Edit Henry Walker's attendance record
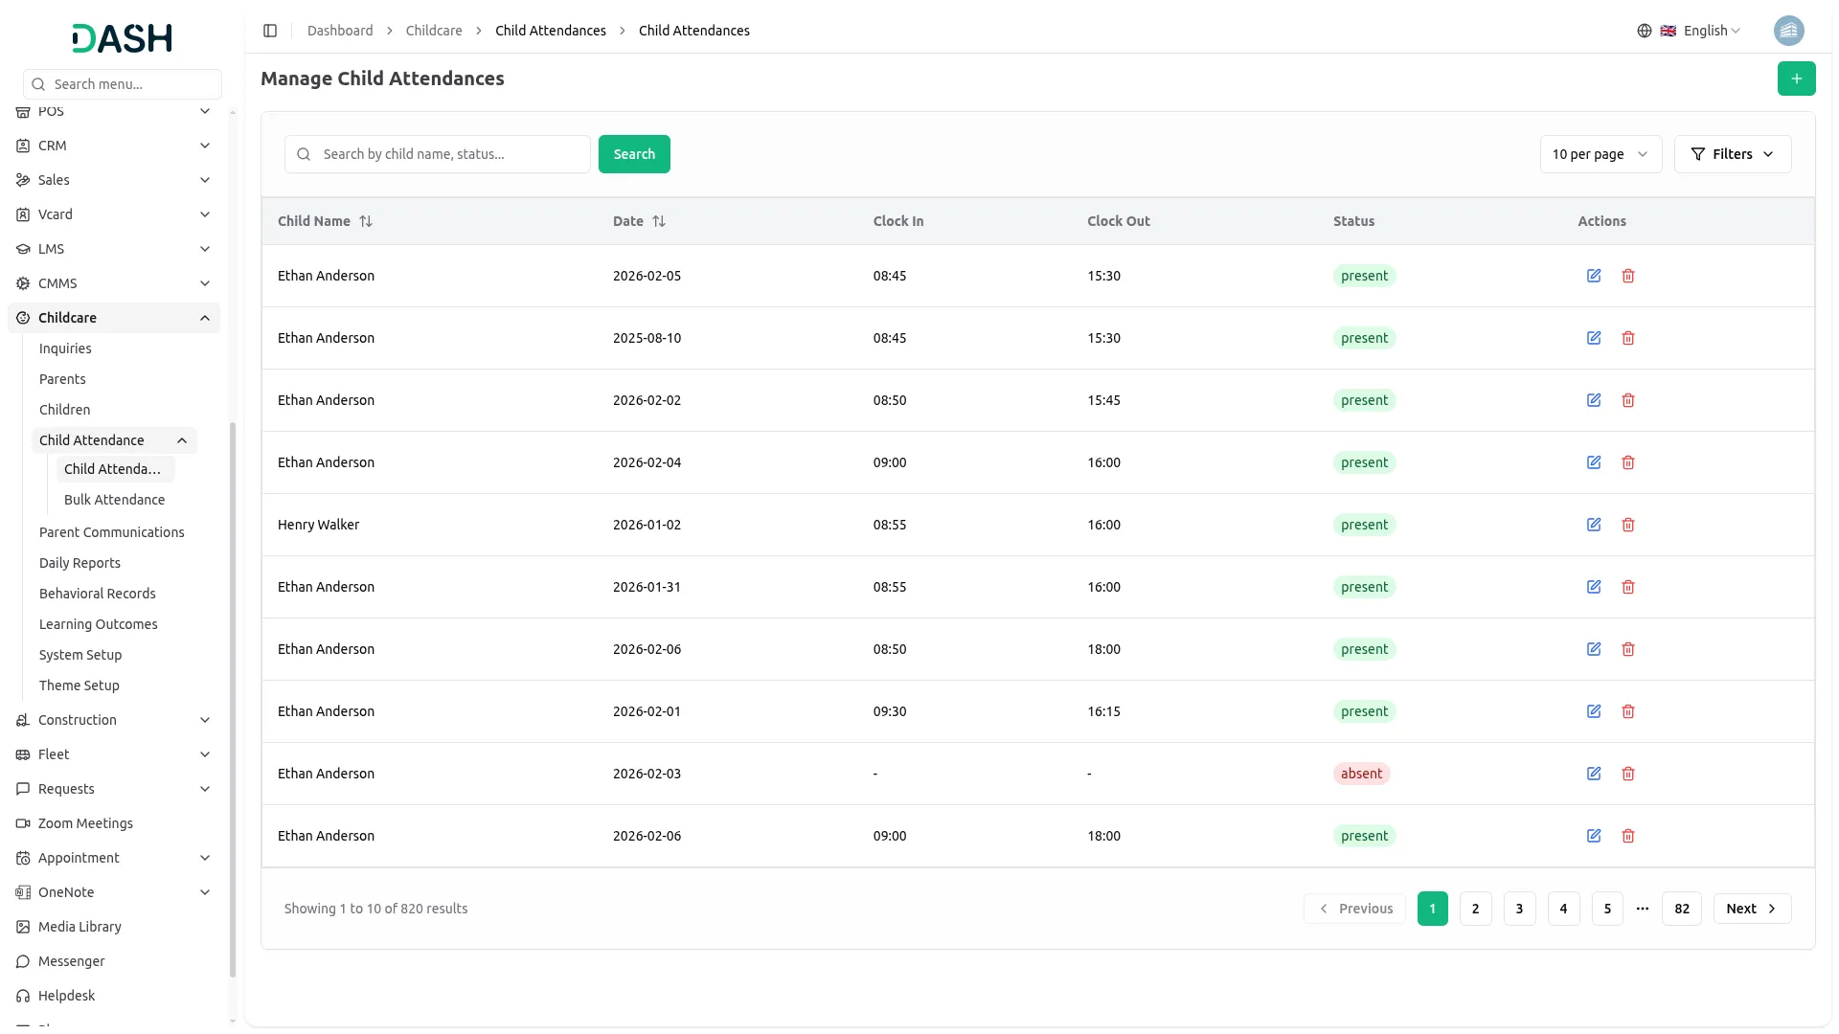The image size is (1839, 1034). [1594, 525]
